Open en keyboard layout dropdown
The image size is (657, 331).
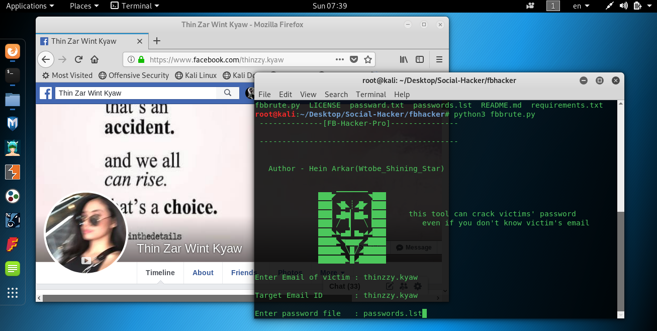click(x=581, y=6)
